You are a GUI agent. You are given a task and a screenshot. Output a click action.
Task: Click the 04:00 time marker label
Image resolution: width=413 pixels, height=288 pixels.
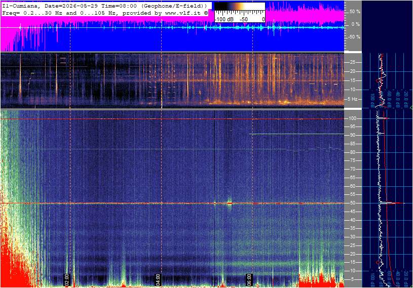158,279
